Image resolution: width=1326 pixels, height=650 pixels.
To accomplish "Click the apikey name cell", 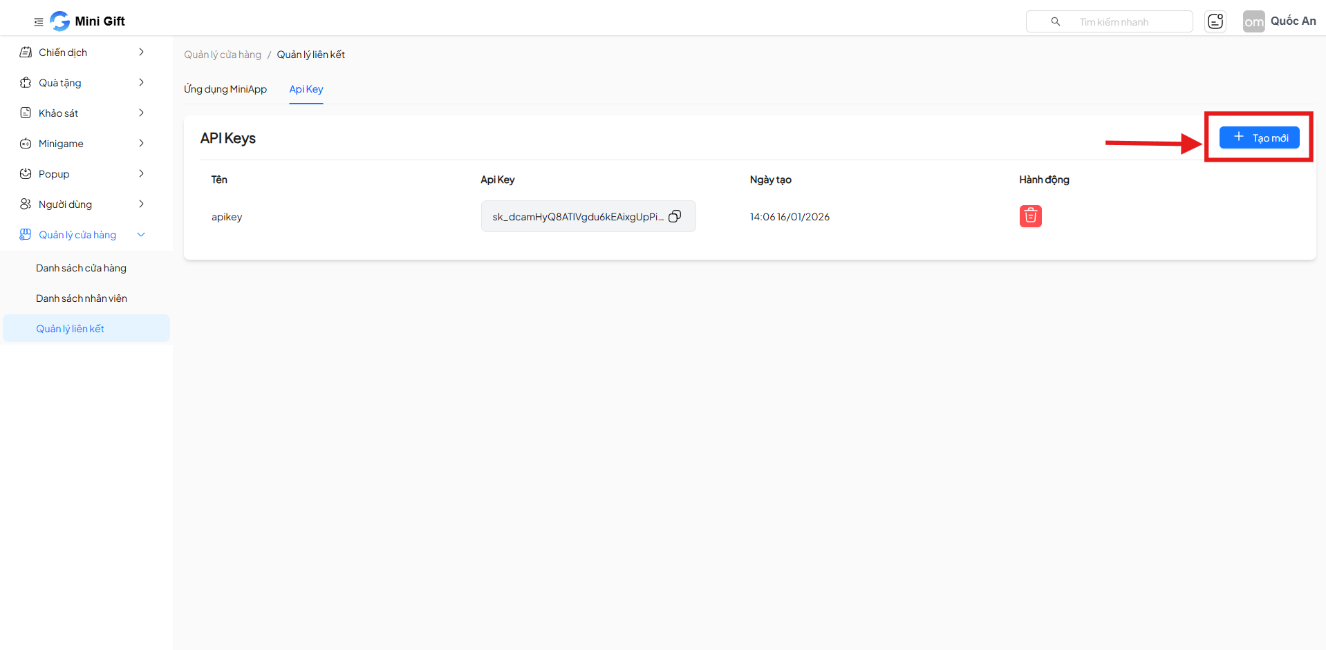I will click(227, 217).
